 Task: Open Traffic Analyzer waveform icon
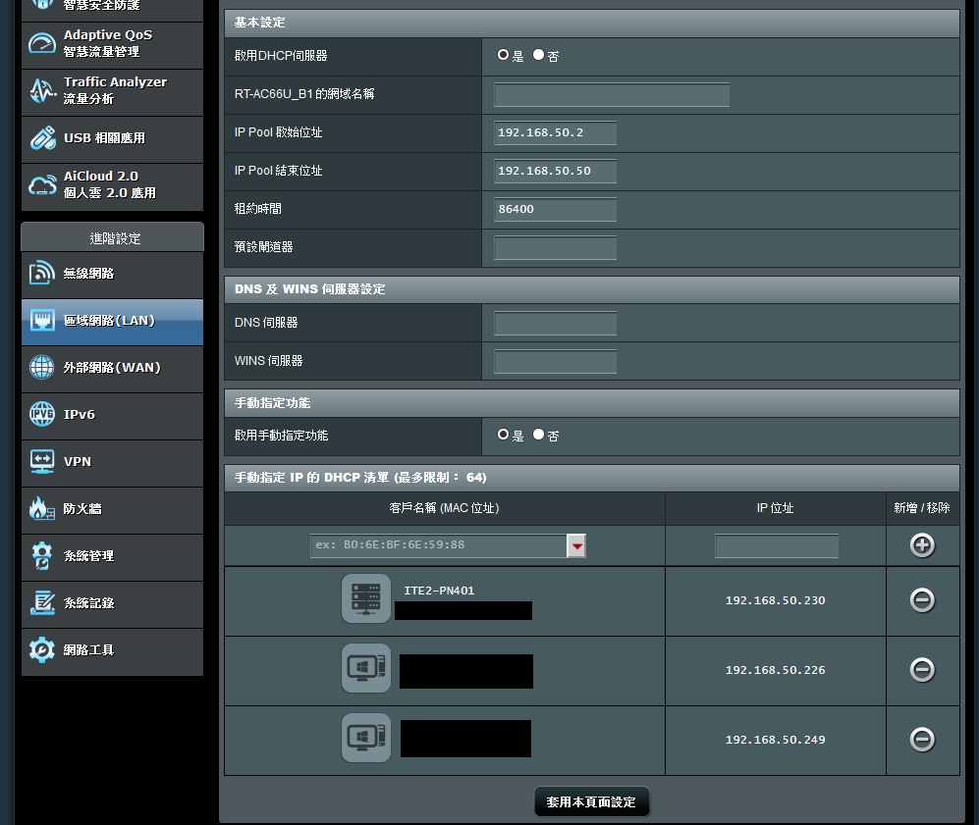click(42, 90)
